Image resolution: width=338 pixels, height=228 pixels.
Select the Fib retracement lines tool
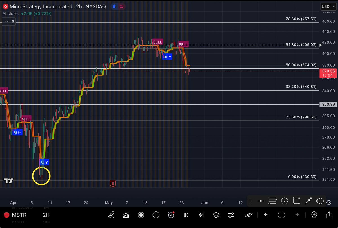pyautogui.click(x=273, y=201)
